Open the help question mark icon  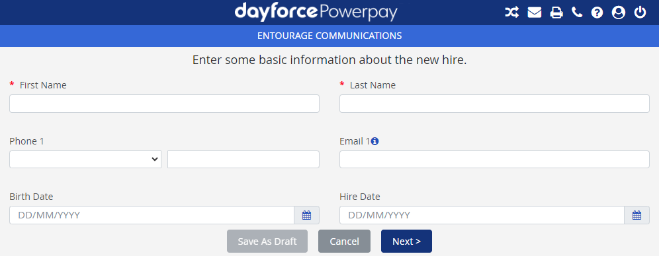[x=597, y=13]
